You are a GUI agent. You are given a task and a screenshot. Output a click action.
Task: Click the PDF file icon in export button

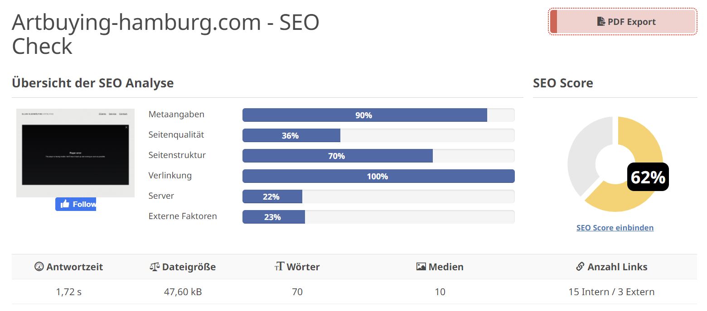(601, 22)
